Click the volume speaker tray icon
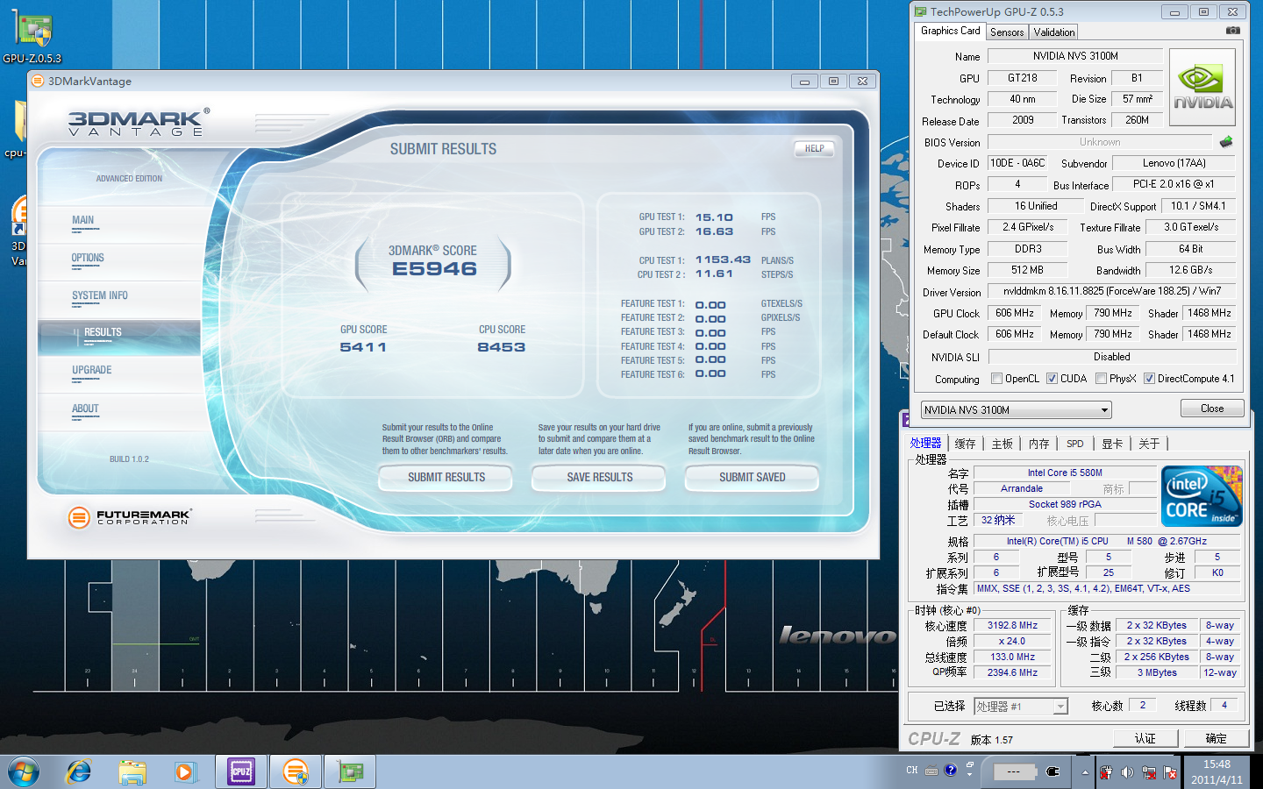 pyautogui.click(x=1127, y=772)
